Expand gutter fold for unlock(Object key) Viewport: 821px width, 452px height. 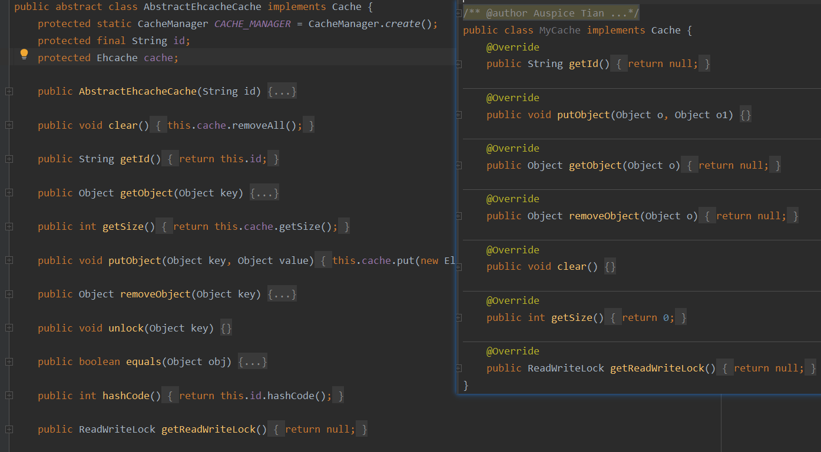9,328
